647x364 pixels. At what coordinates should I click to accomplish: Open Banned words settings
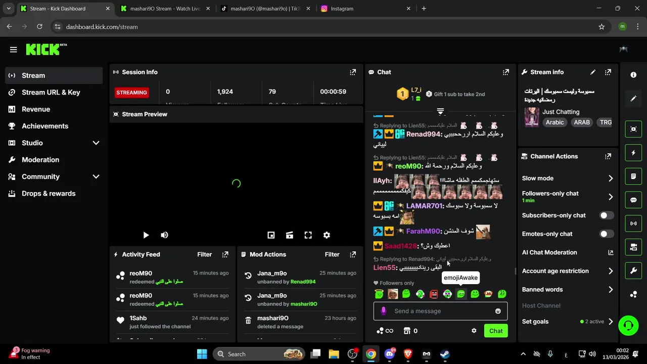(568, 290)
